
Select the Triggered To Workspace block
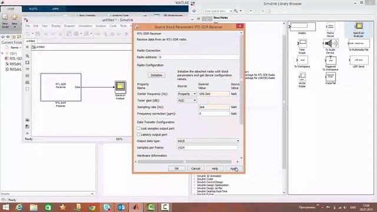pyautogui.click(x=330, y=60)
